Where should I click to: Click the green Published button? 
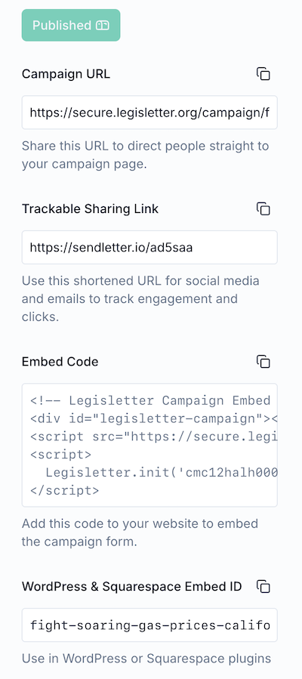[x=71, y=25]
